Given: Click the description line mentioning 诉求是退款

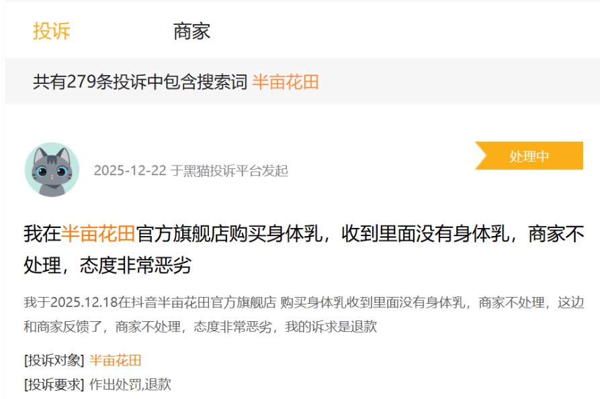Looking at the screenshot, I should (x=200, y=327).
